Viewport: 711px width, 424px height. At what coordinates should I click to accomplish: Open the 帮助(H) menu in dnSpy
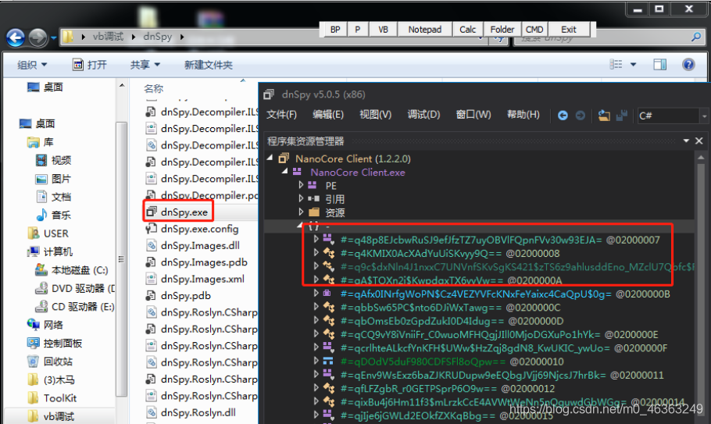coord(523,115)
